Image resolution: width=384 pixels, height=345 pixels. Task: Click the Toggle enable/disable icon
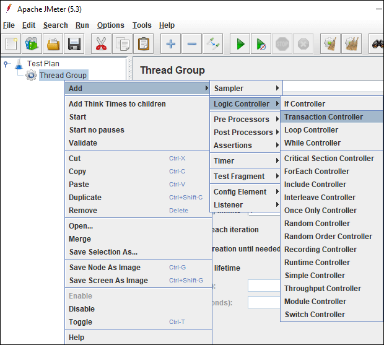click(213, 44)
